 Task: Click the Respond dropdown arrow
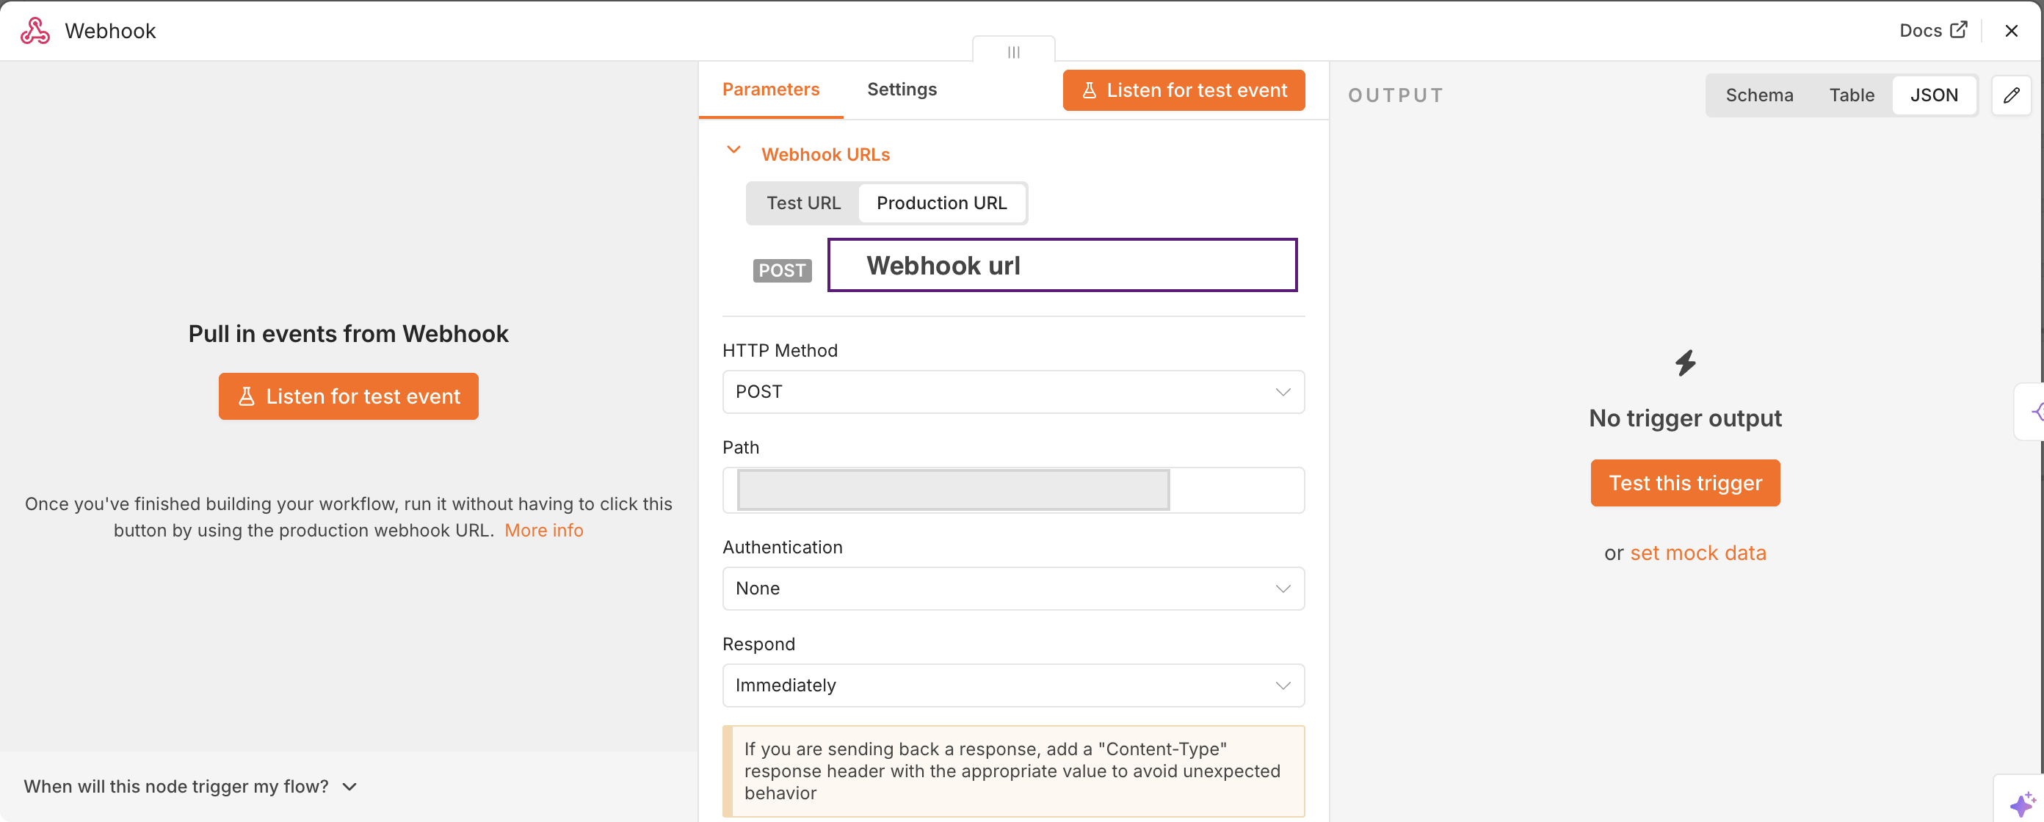coord(1282,685)
